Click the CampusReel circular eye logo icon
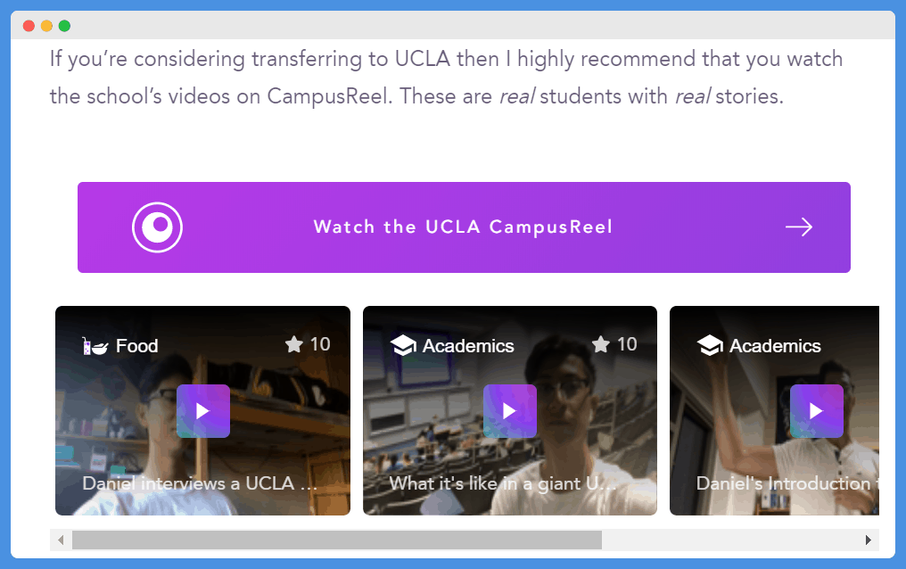Image resolution: width=906 pixels, height=569 pixels. pyautogui.click(x=157, y=227)
